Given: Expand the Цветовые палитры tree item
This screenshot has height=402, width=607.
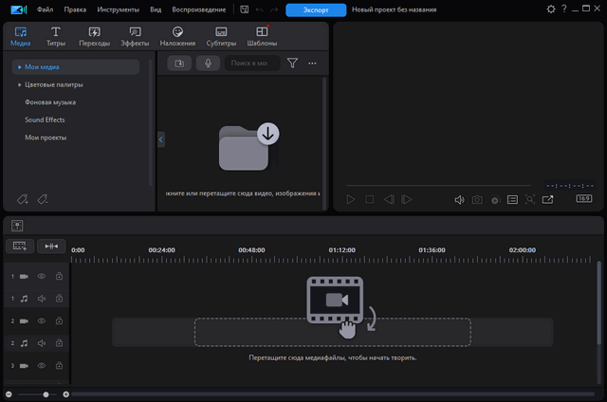Looking at the screenshot, I should 20,84.
